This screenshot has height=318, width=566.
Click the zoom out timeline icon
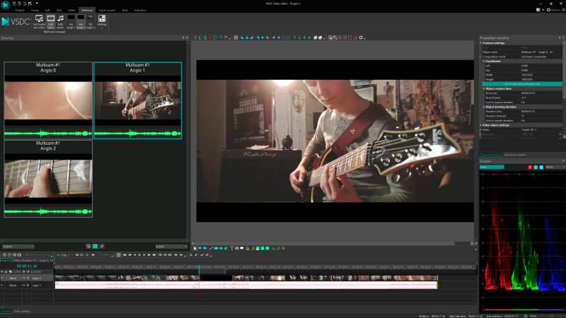(10, 255)
